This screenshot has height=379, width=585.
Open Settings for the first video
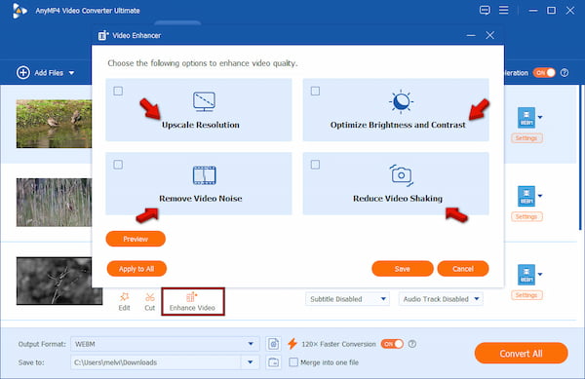click(526, 138)
